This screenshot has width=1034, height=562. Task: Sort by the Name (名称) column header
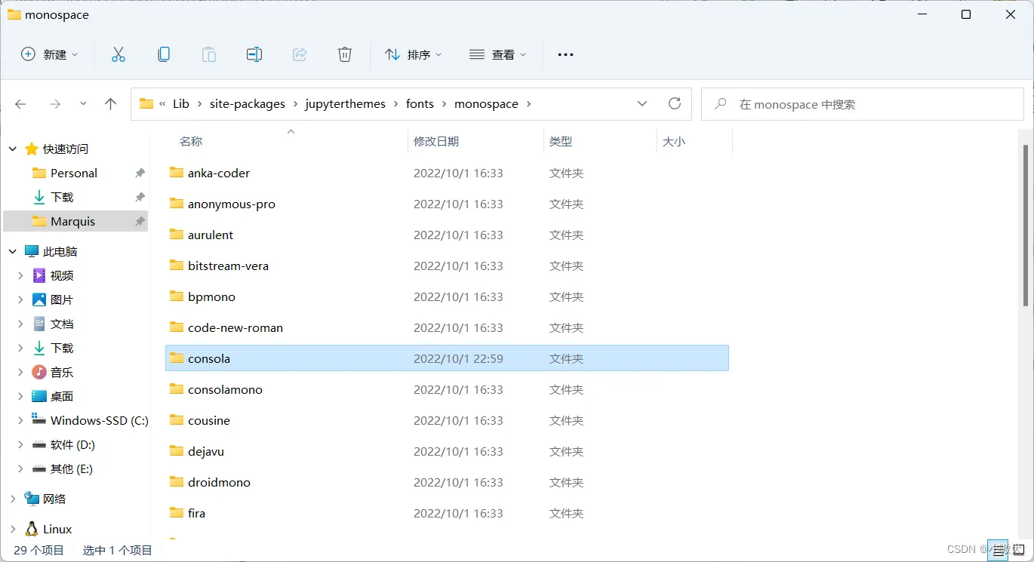[191, 141]
